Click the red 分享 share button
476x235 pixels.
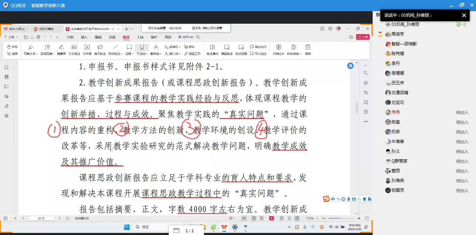point(363,37)
